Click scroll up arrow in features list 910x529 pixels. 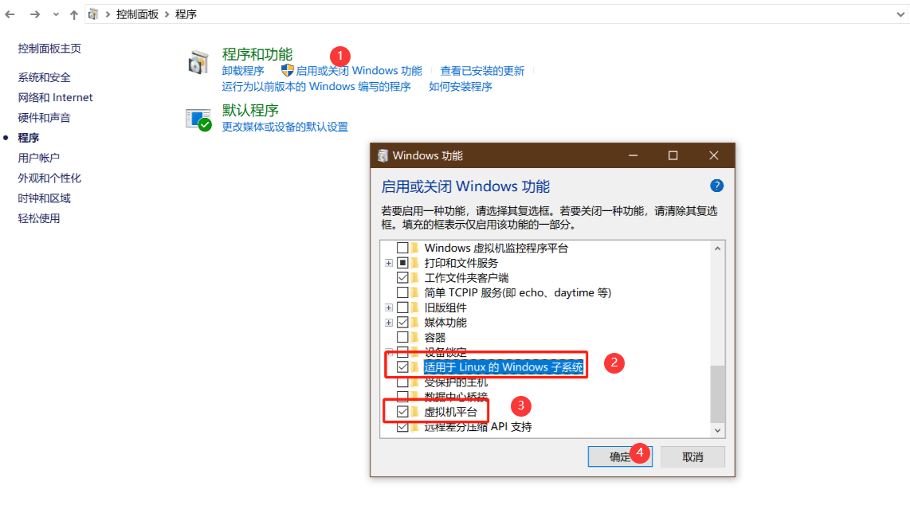(x=718, y=249)
